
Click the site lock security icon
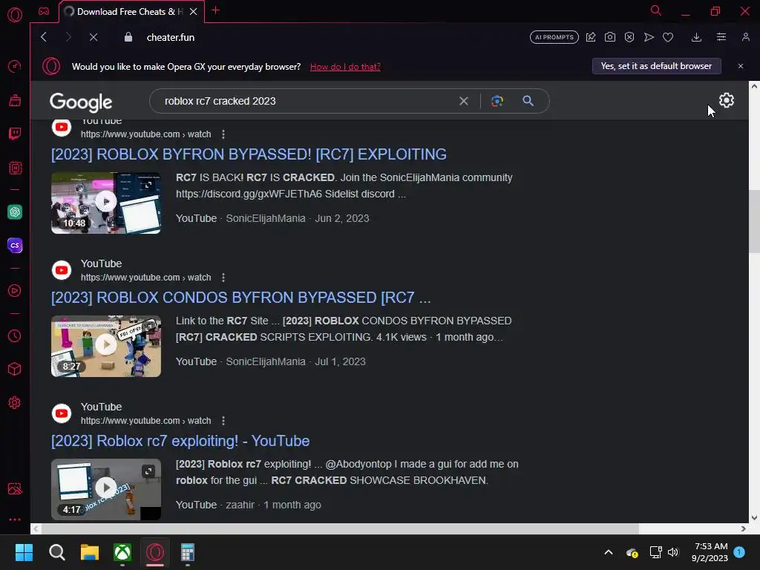[x=128, y=37]
